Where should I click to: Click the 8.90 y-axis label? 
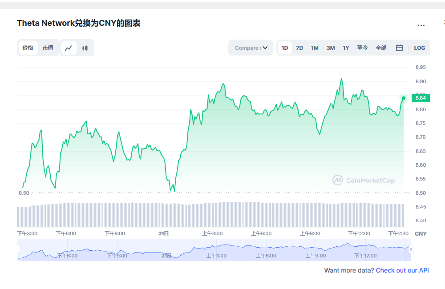click(x=421, y=81)
